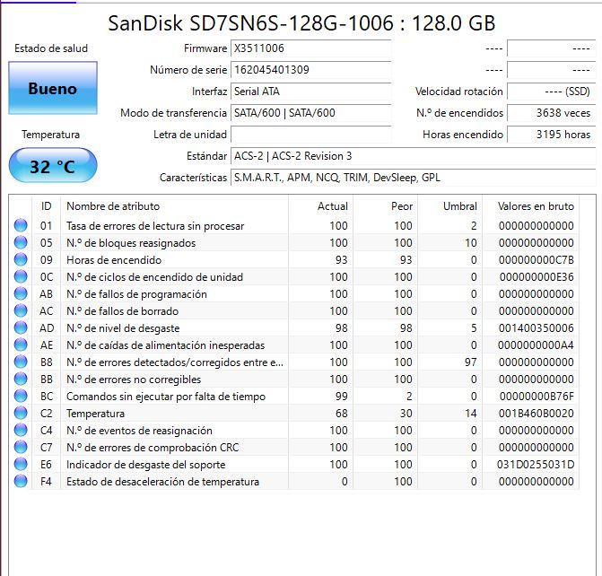Click the Nombre de atributo column header

tap(175, 206)
